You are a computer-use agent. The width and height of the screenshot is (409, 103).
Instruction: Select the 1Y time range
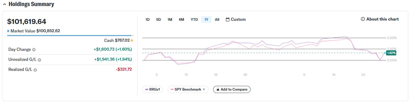(x=206, y=19)
